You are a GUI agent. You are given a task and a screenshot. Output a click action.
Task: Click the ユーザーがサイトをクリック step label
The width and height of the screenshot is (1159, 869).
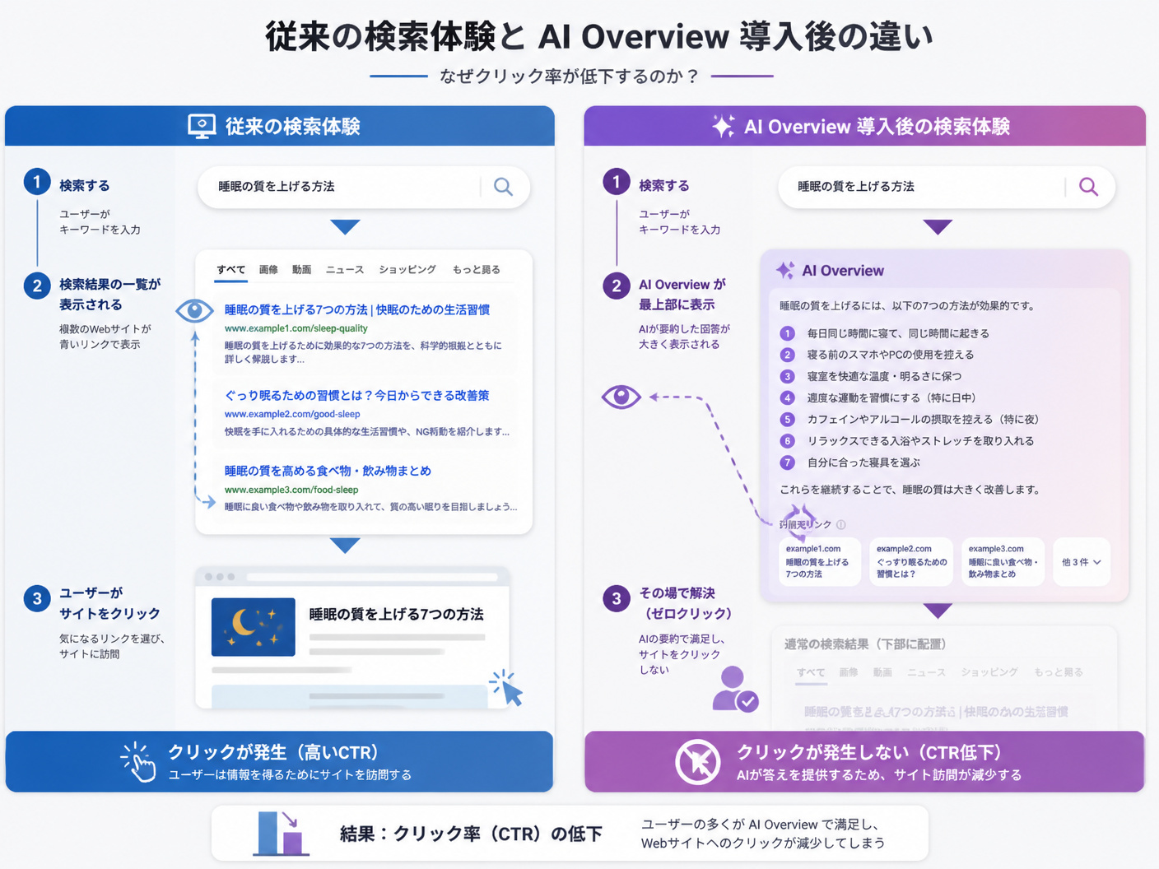(x=109, y=603)
